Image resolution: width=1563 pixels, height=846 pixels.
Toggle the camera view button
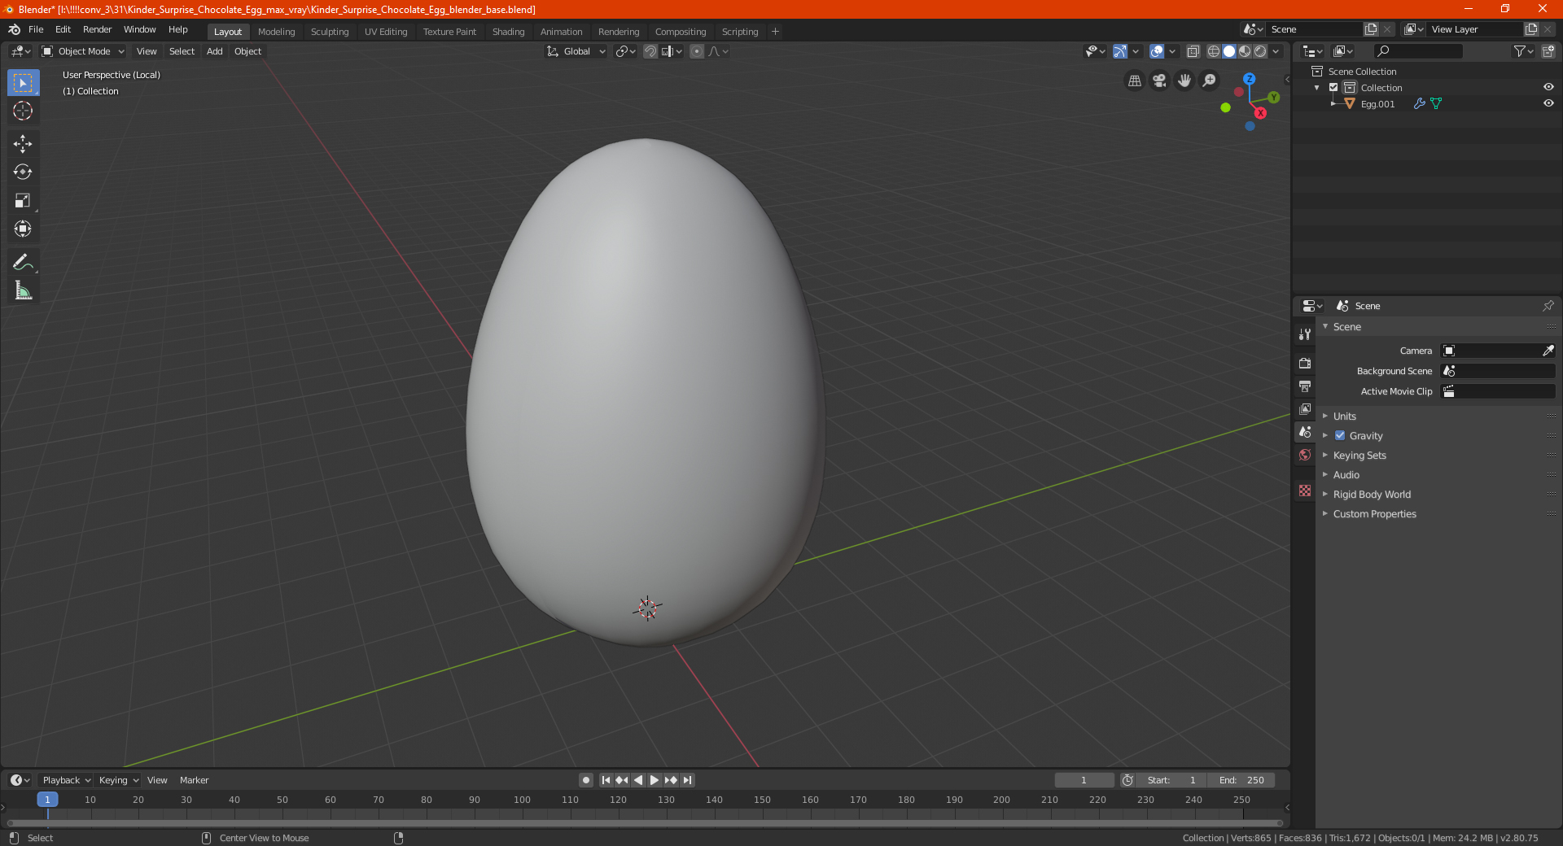[1159, 81]
